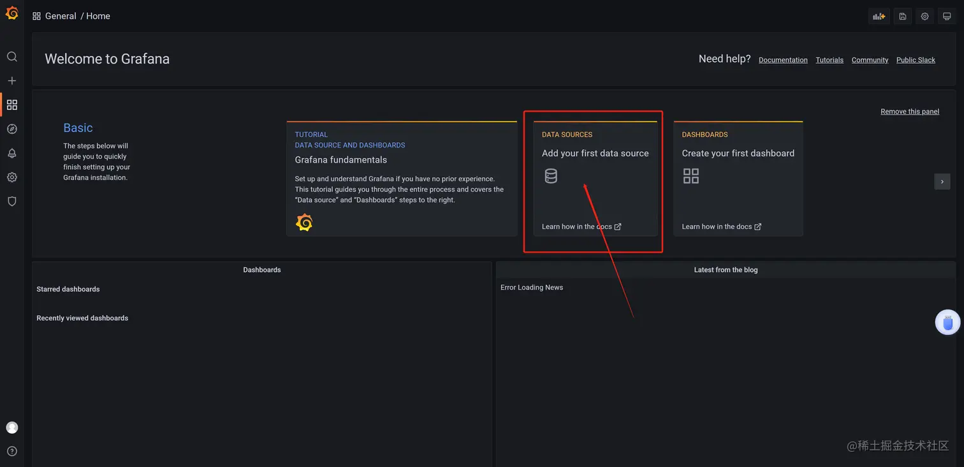964x467 pixels.
Task: Click the database icon in Data Sources card
Action: coord(551,176)
